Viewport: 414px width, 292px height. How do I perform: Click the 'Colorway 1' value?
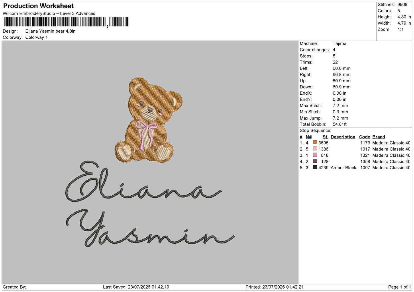(36, 37)
